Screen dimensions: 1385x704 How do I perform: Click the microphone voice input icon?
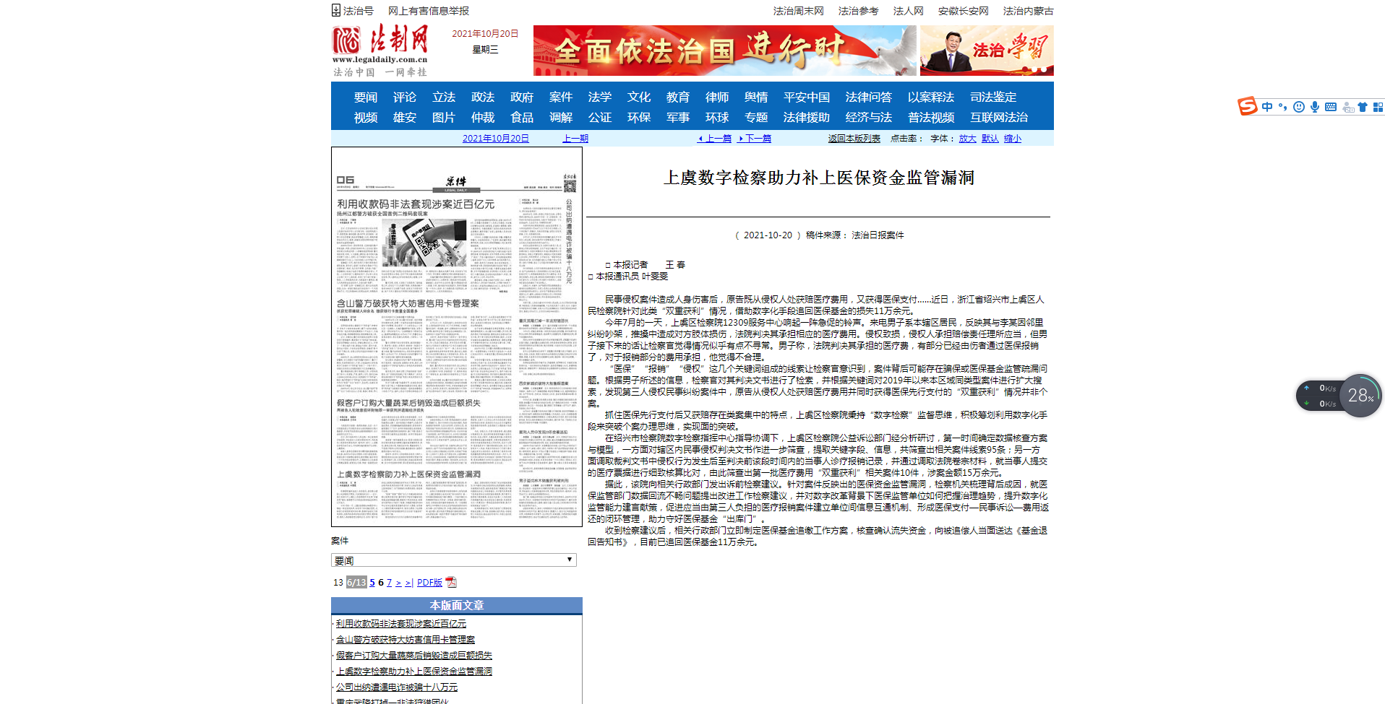1315,107
